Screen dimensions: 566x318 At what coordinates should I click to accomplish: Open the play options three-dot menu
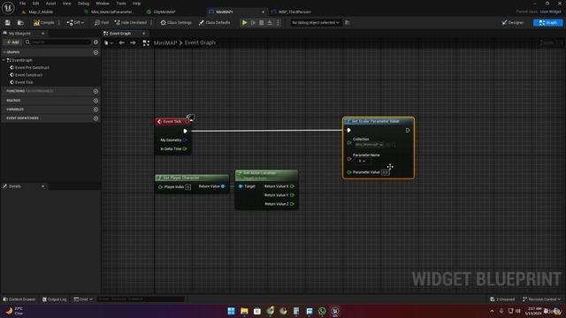point(278,22)
